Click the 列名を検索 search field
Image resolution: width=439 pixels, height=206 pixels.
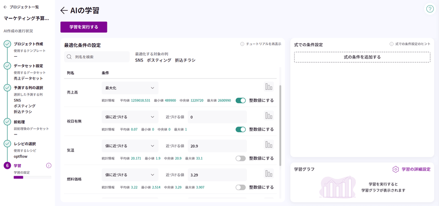pyautogui.click(x=97, y=57)
